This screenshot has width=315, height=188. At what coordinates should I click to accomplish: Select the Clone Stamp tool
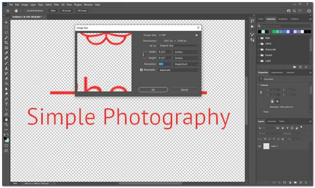[x=6, y=68]
